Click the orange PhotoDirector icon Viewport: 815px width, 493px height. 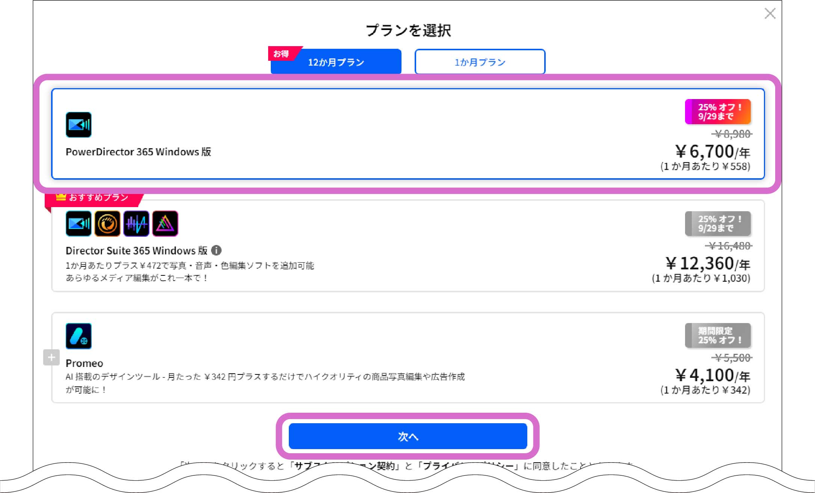(x=107, y=224)
